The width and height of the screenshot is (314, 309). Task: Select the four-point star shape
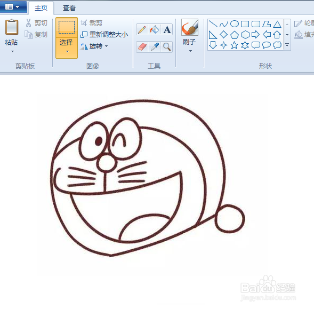pyautogui.click(x=224, y=45)
